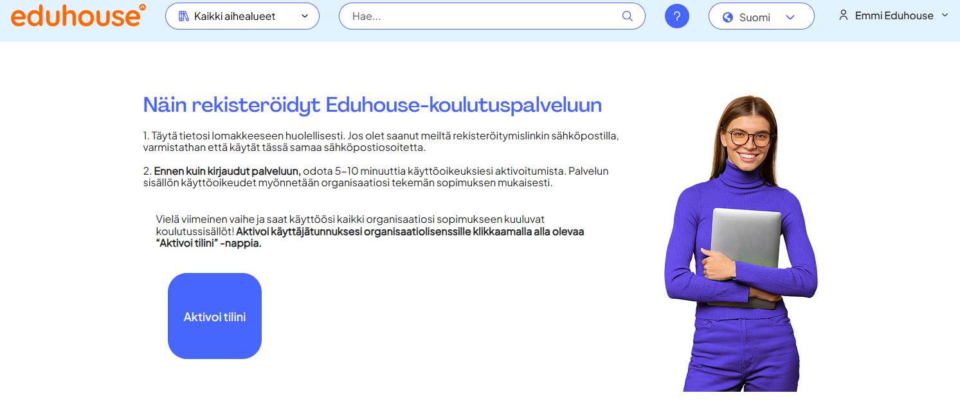Screen dimensions: 960x404
Task: Click the globe icon in language selector
Action: (x=728, y=17)
